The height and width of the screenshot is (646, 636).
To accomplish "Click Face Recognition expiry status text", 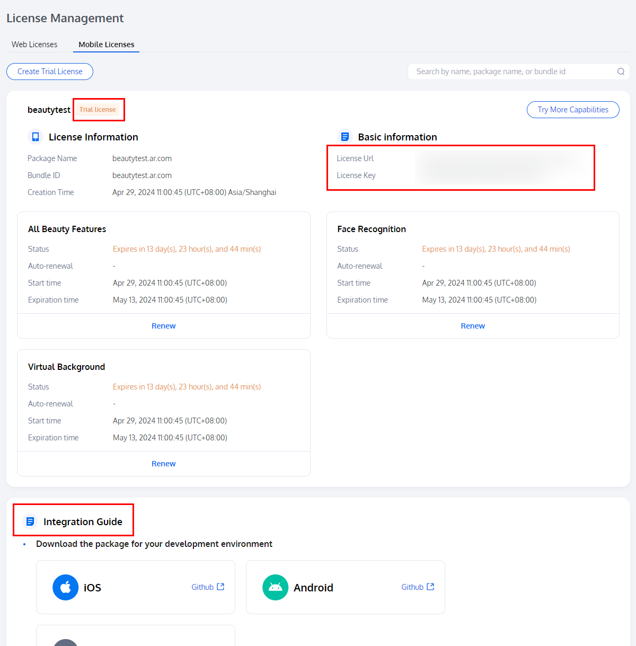I will click(x=496, y=249).
